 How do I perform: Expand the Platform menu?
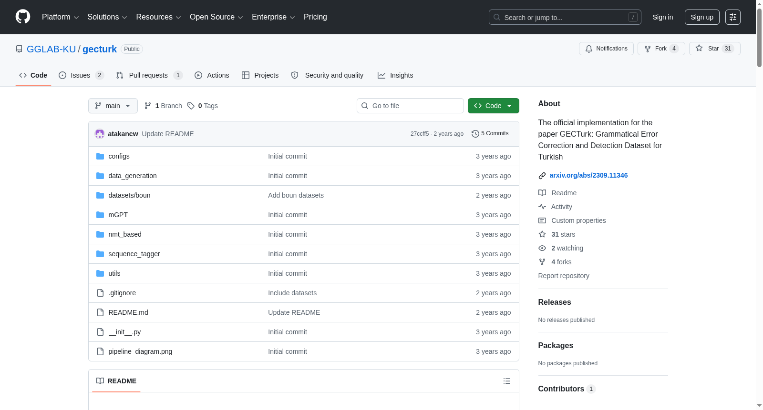60,17
